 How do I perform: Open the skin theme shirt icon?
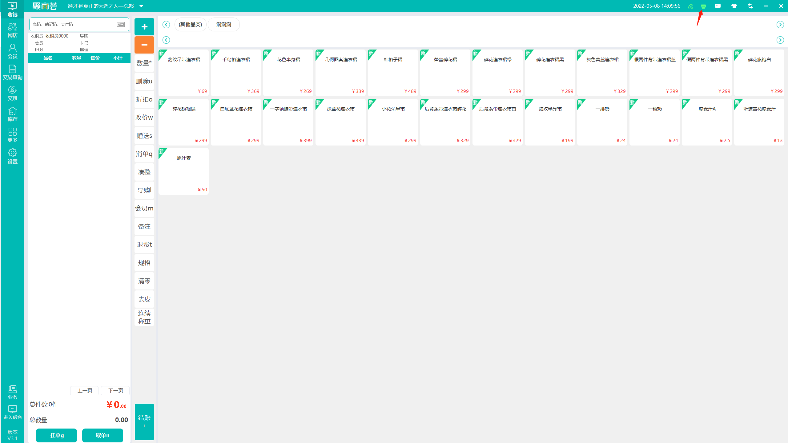point(734,6)
